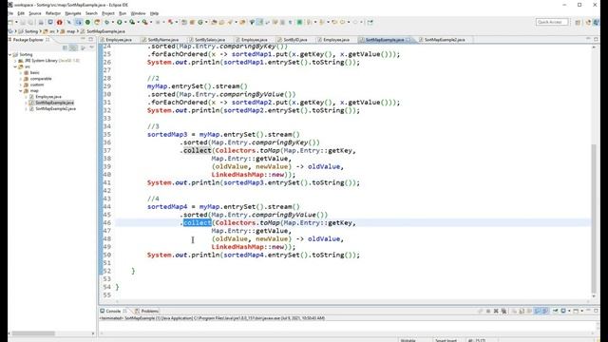Image resolution: width=608 pixels, height=342 pixels.
Task: Click the Quick Access field
Action: pyautogui.click(x=552, y=22)
